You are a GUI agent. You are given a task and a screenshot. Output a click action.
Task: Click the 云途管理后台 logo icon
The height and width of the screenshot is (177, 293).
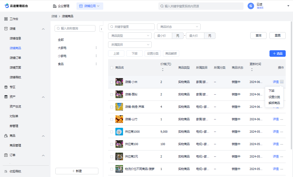point(7,6)
